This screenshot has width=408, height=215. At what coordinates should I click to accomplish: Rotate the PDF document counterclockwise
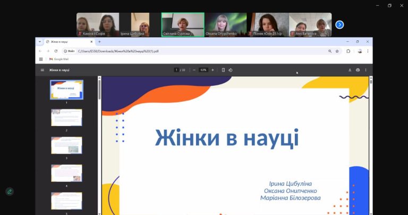point(231,70)
